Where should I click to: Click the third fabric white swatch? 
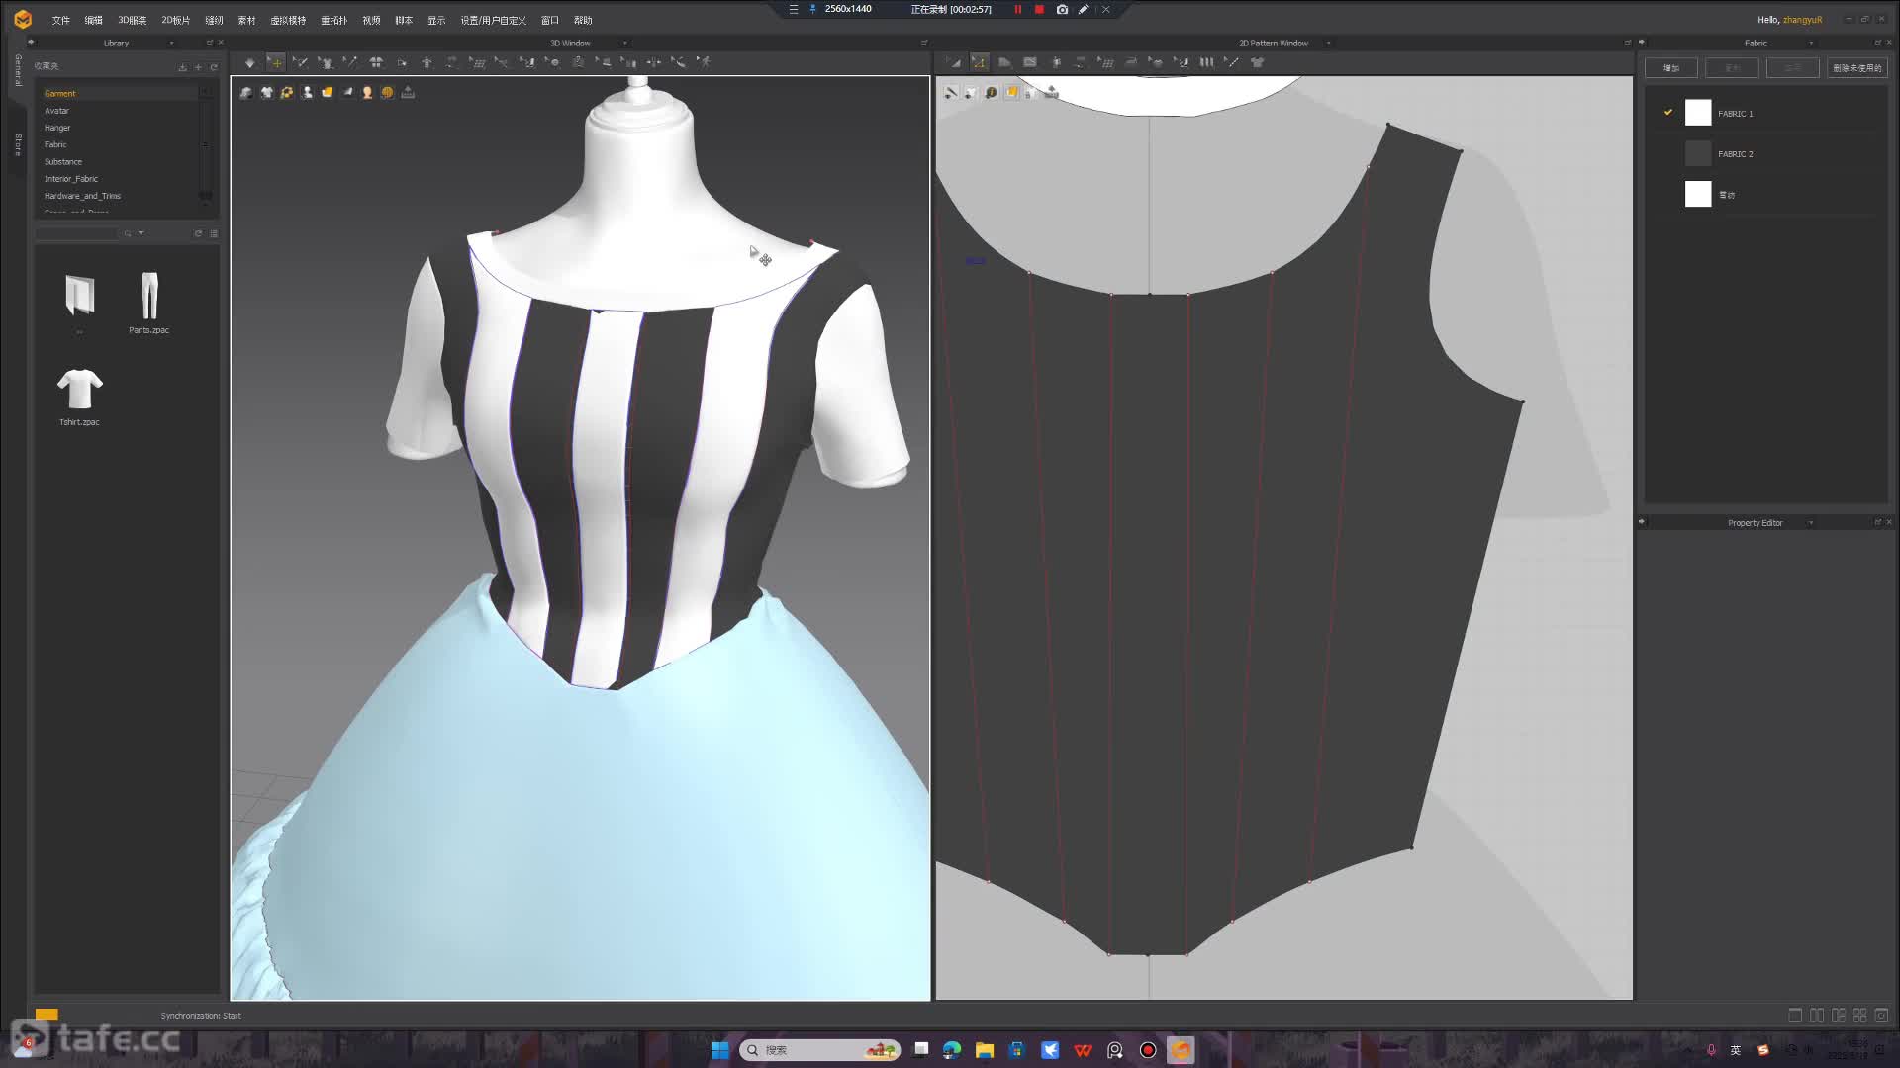1698,194
